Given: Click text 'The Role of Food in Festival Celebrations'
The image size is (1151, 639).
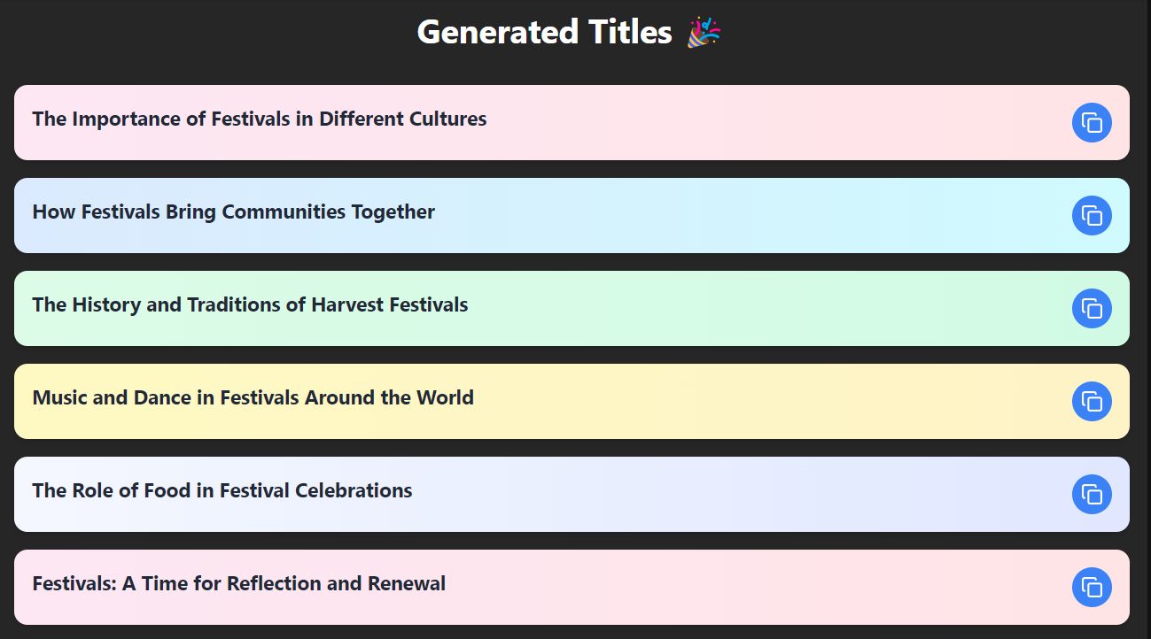Looking at the screenshot, I should tap(222, 490).
